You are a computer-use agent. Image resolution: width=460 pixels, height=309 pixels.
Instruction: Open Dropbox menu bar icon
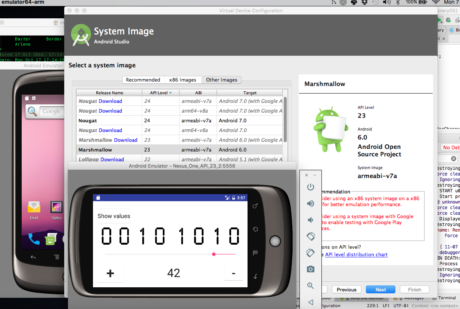(x=364, y=2)
